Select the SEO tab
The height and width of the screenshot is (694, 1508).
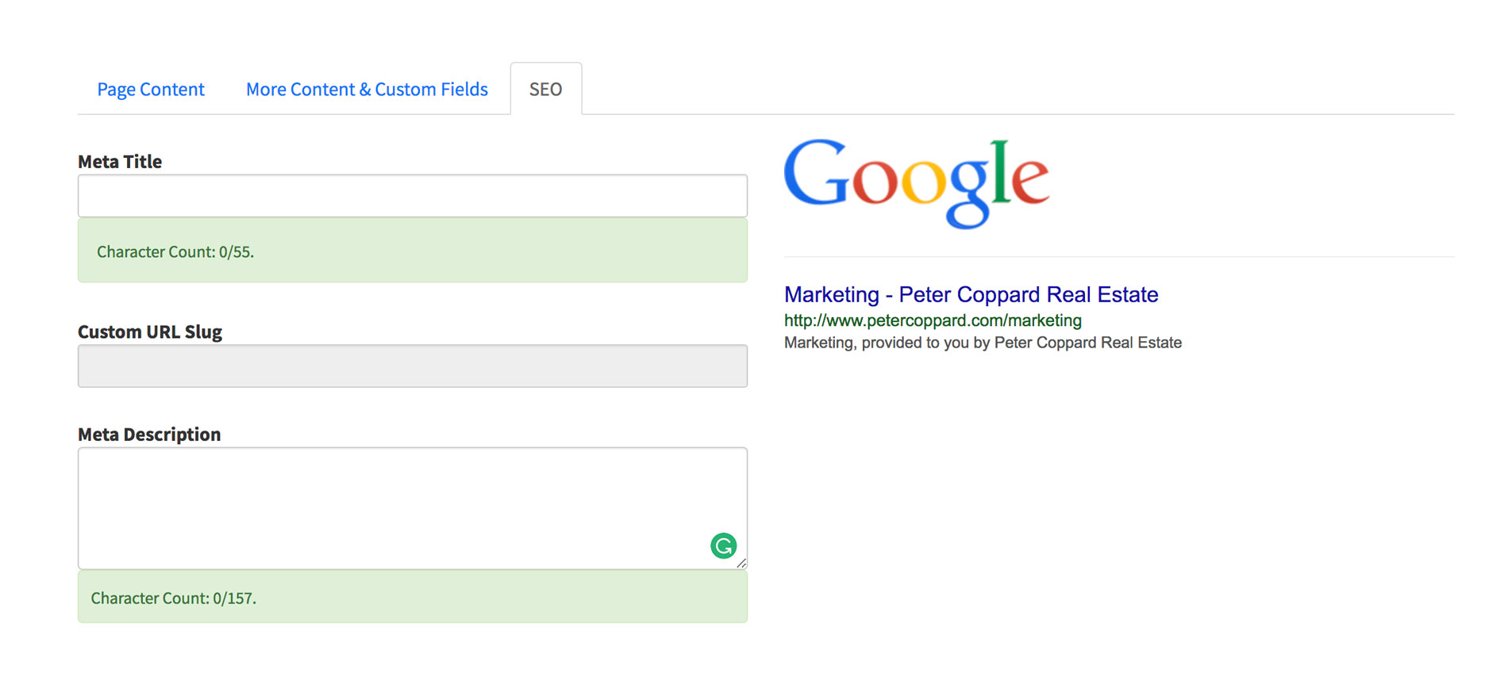click(546, 89)
